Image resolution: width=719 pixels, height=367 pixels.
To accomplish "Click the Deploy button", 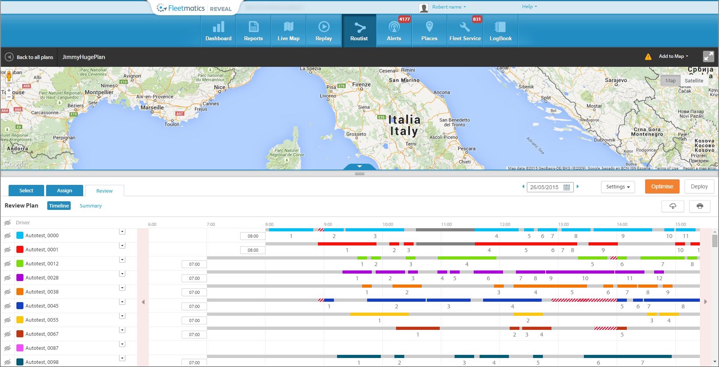I will (699, 187).
